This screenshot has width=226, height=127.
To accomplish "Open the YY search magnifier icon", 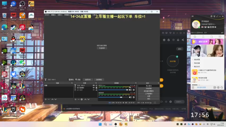I will tap(222, 87).
